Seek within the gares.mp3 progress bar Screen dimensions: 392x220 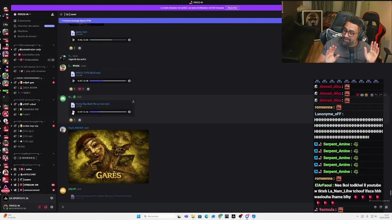click(108, 40)
